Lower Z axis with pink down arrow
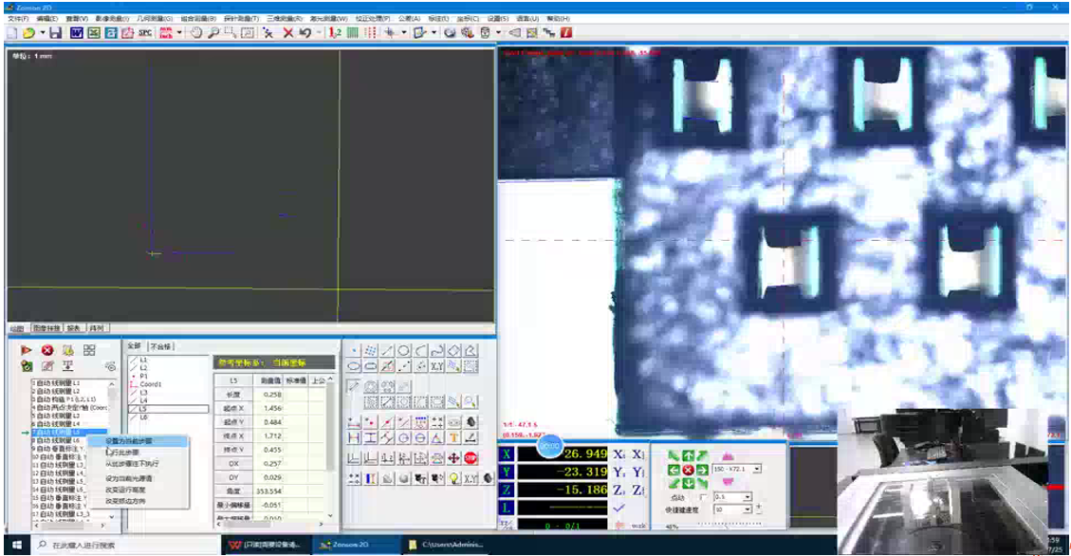The width and height of the screenshot is (1071, 556). 728,483
